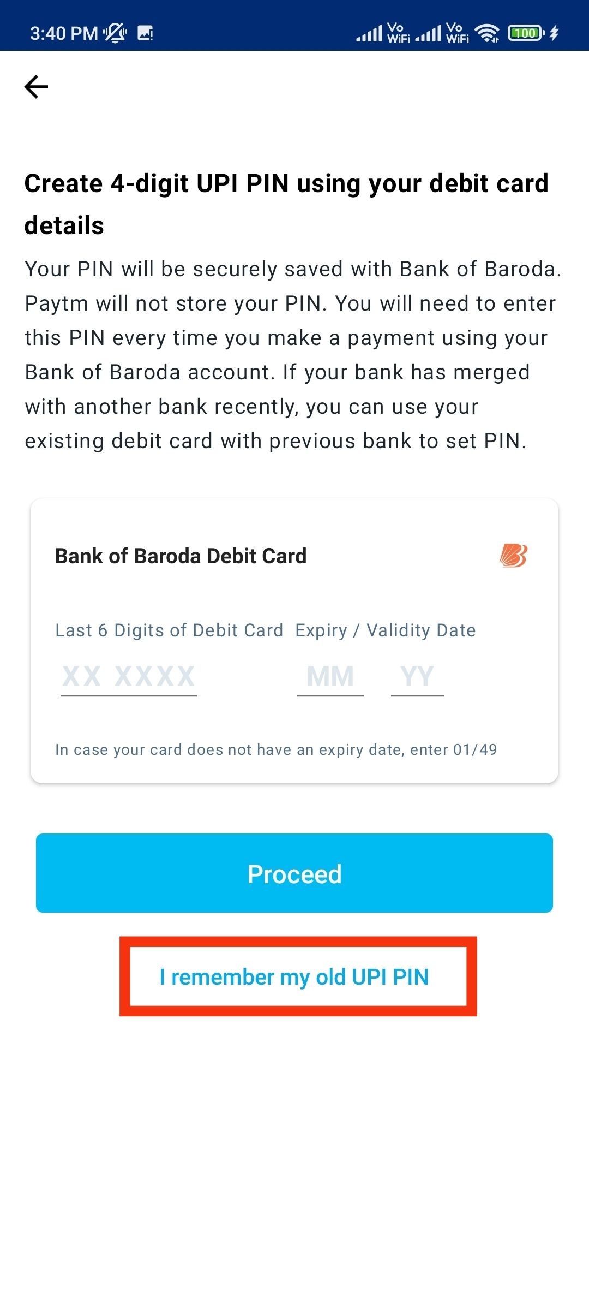The width and height of the screenshot is (589, 1310).
Task: Tap the battery indicator in status bar
Action: pos(526,33)
